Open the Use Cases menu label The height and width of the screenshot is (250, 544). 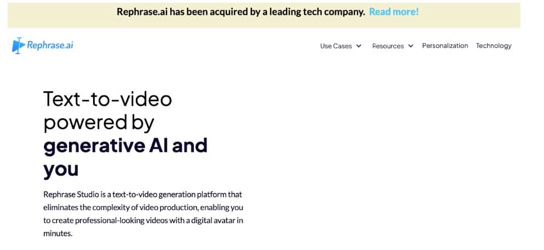pos(336,46)
